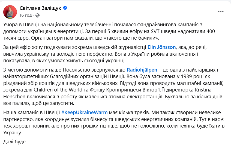Open the three-dots post options menu
The height and width of the screenshot is (148, 231).
pos(220,11)
